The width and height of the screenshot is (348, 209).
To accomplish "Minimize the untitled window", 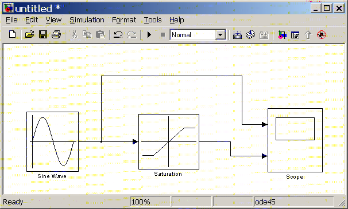I will (x=316, y=9).
